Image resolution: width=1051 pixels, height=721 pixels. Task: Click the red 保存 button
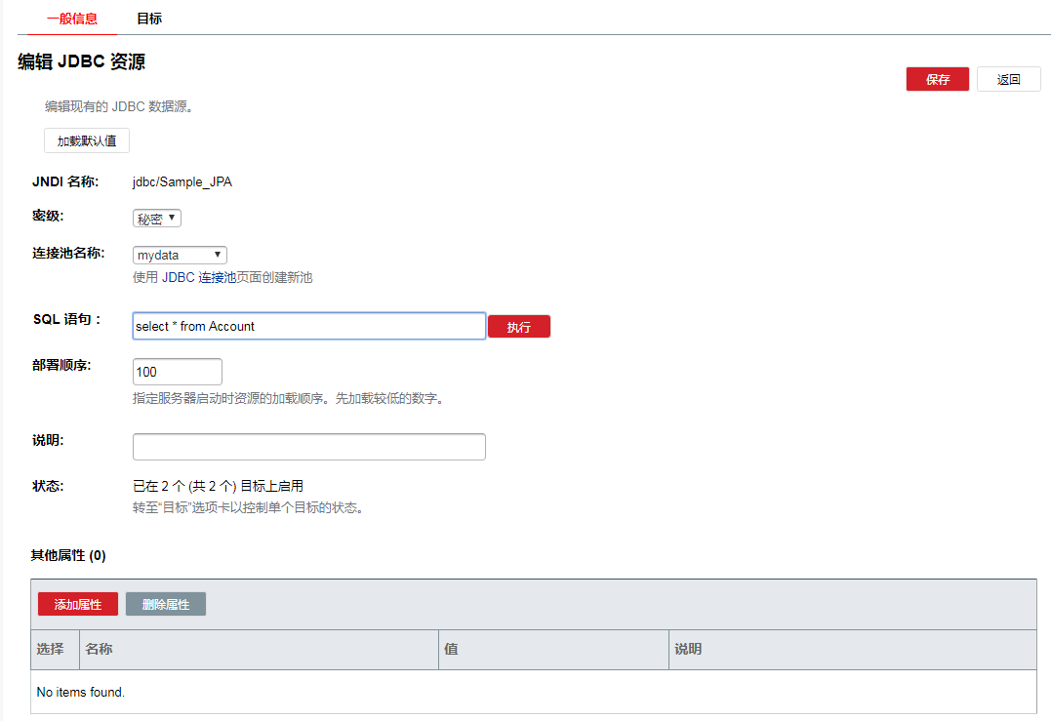[937, 80]
